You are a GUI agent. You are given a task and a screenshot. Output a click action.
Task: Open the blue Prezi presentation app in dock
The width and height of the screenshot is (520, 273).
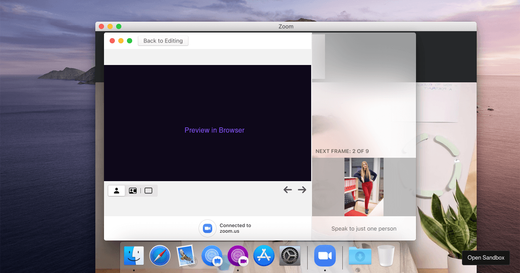tap(212, 255)
